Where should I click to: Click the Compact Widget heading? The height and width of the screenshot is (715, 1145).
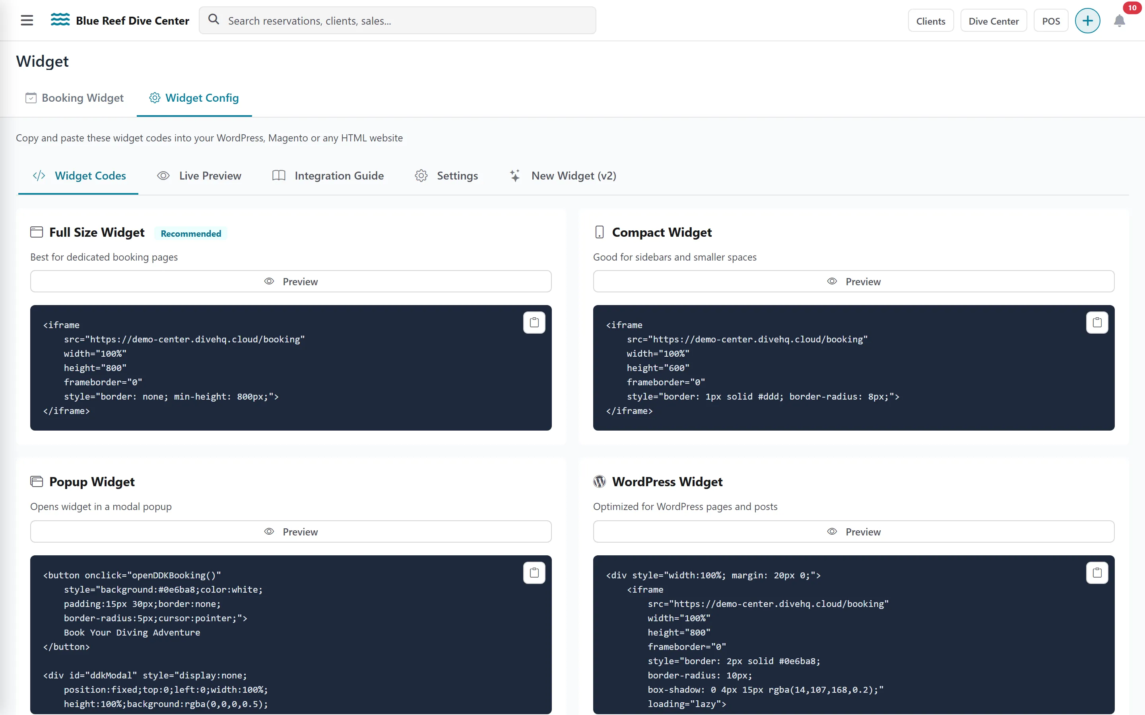(662, 232)
